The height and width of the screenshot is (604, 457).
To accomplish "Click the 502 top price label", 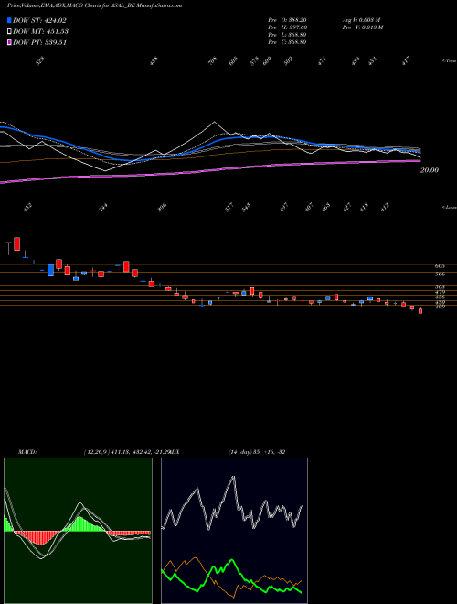I will [288, 61].
